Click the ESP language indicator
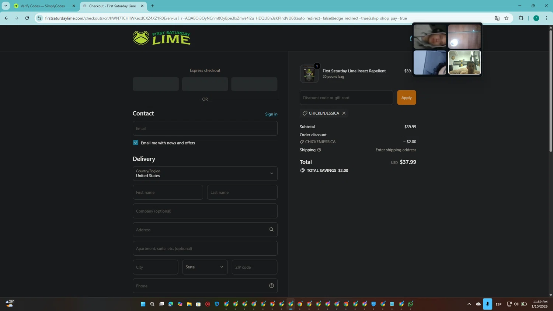Image resolution: width=553 pixels, height=311 pixels. [x=498, y=304]
